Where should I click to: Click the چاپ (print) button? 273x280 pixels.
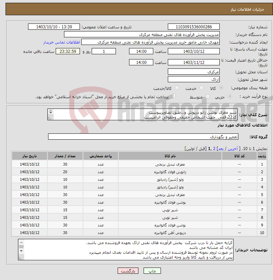[x=152, y=271]
